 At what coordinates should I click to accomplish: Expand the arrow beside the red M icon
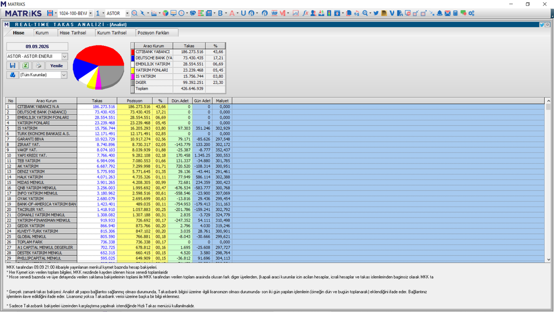pos(288,14)
